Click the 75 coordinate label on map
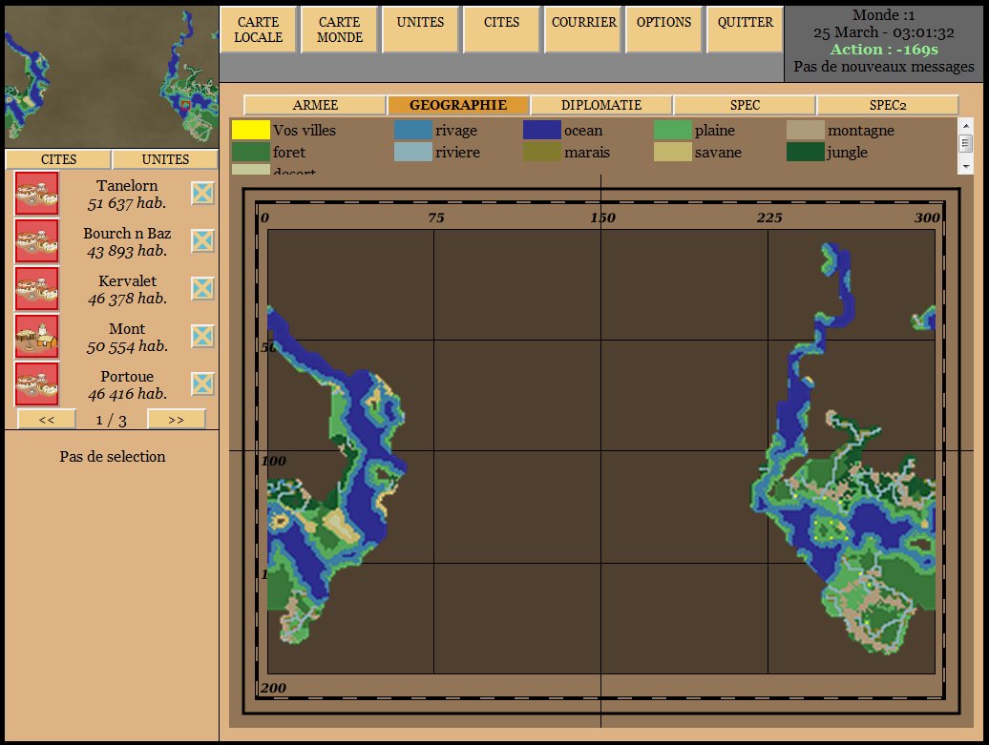Viewport: 989px width, 745px height. 436,217
